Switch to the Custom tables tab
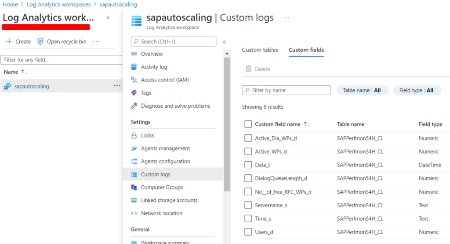Image resolution: width=450 pixels, height=244 pixels. point(260,50)
